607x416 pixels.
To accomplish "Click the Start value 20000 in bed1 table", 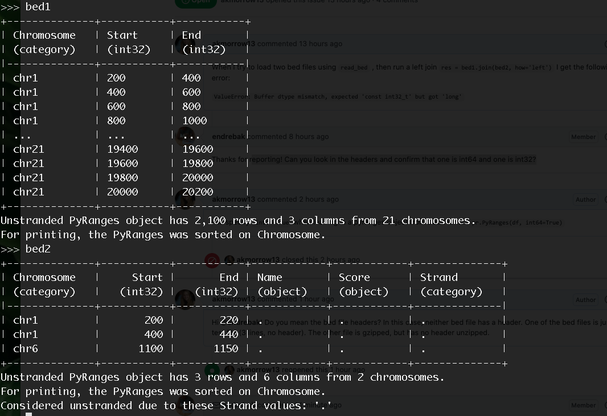I will [x=122, y=192].
